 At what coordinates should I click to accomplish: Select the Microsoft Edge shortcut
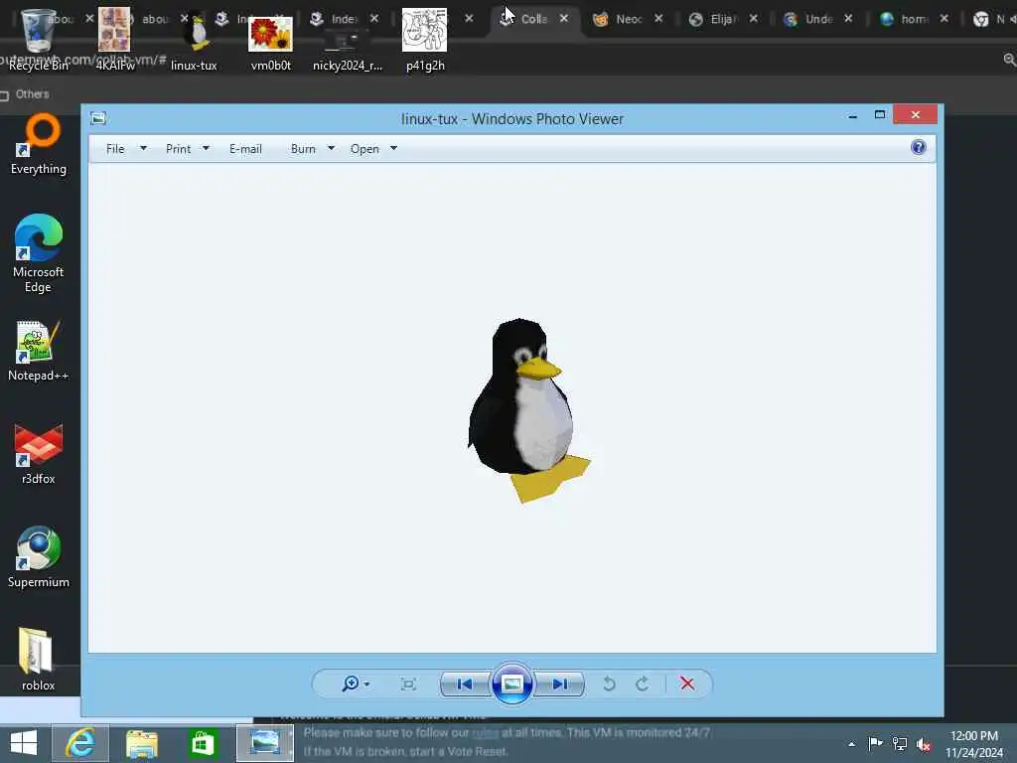point(39,253)
